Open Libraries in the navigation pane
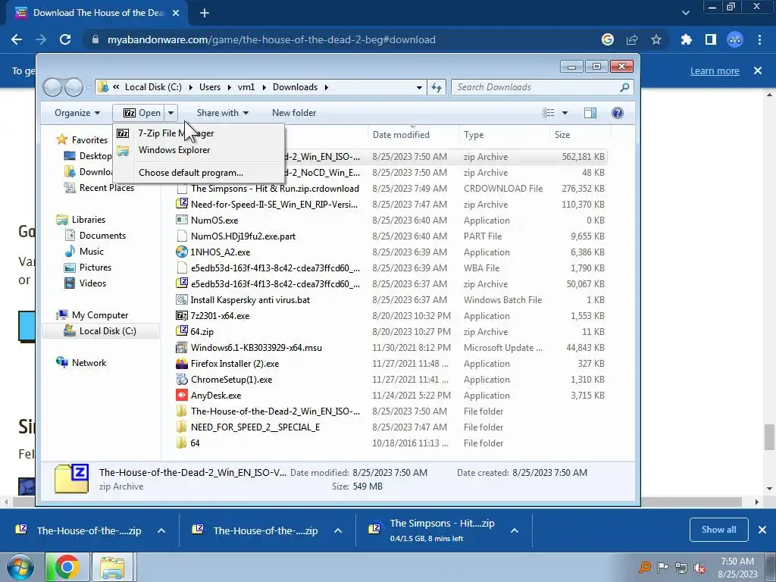 (x=88, y=220)
